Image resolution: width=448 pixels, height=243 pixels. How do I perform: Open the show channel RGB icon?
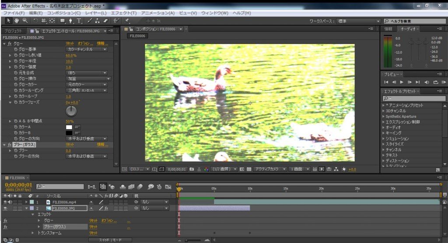[206, 169]
